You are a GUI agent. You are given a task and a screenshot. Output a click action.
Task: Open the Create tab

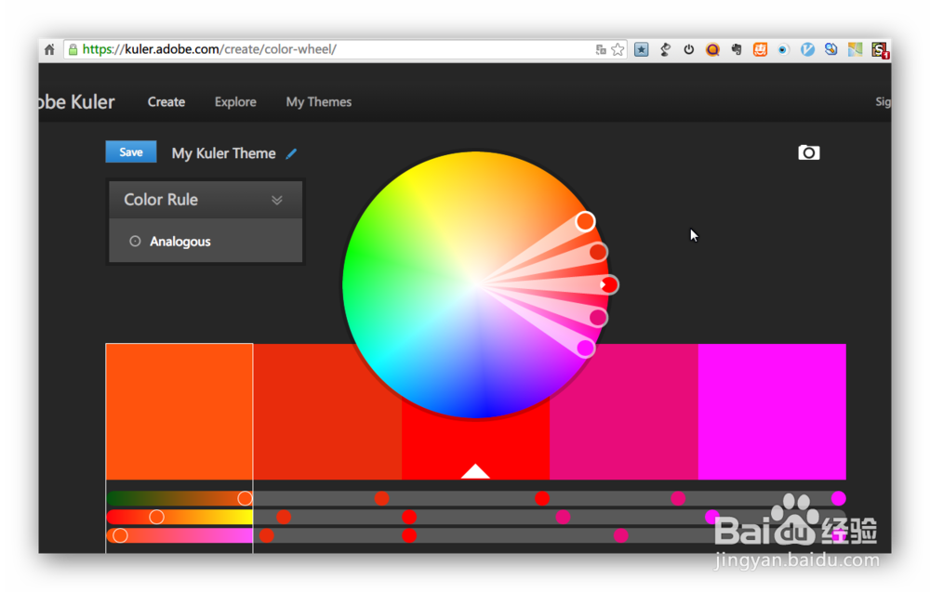[x=166, y=102]
